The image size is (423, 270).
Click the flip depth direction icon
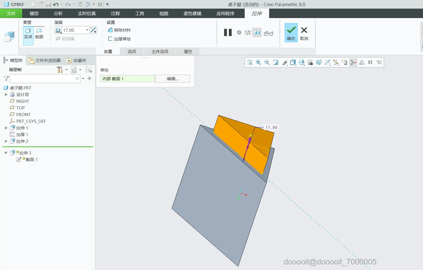click(93, 30)
